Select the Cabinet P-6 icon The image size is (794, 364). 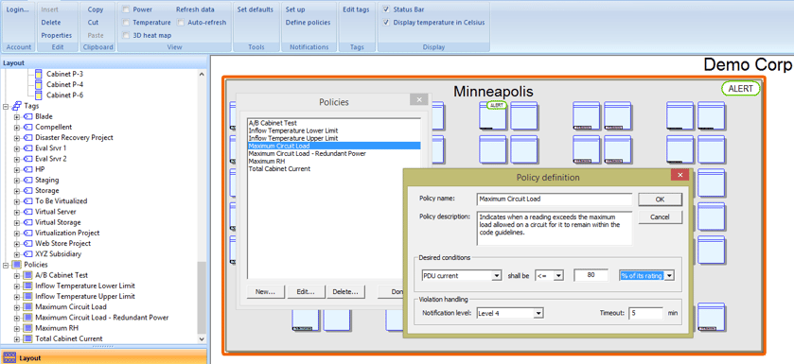pos(39,95)
